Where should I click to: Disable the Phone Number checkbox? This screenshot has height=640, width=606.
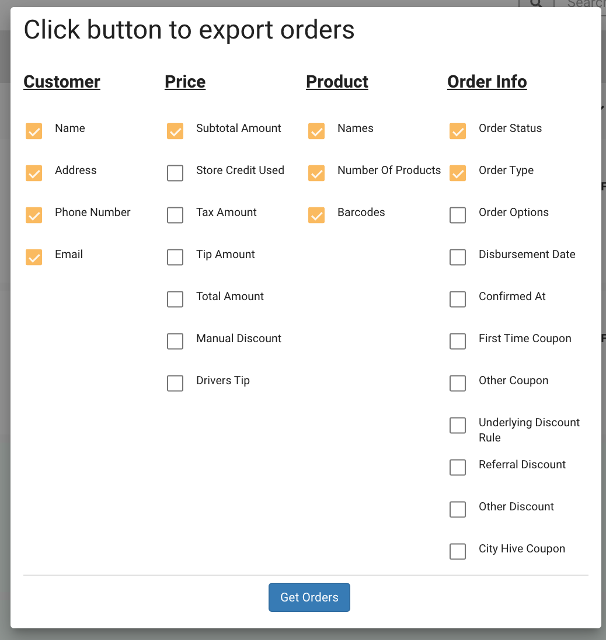pos(34,215)
